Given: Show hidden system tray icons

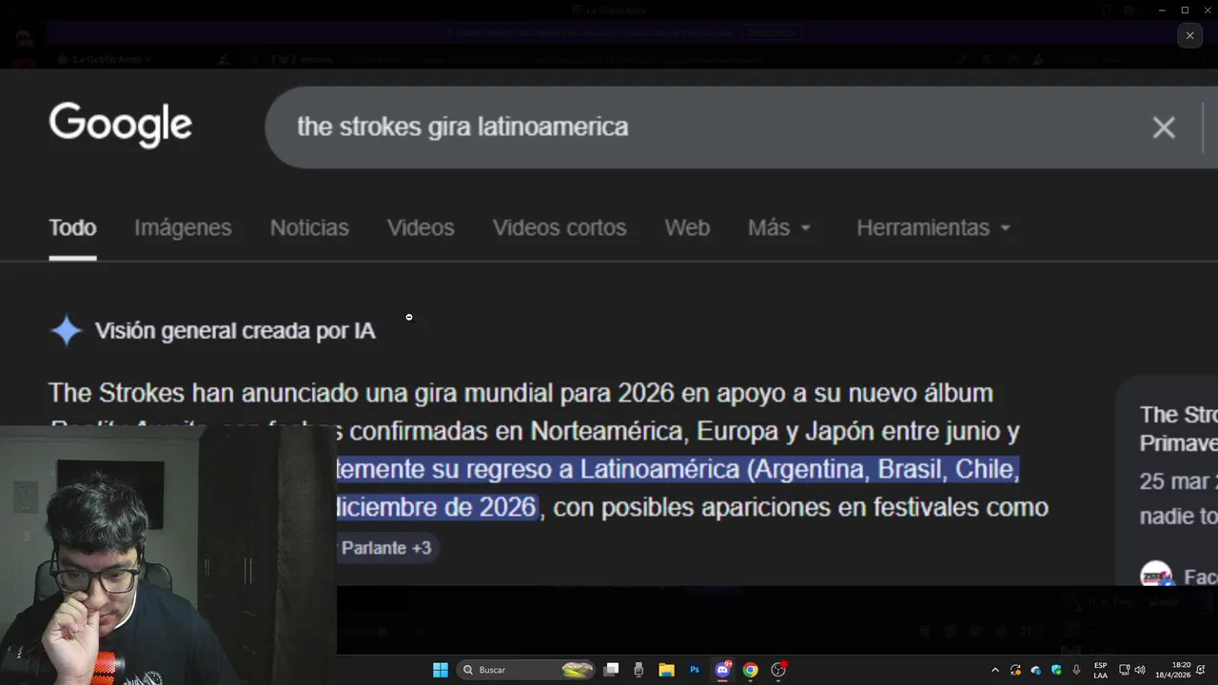Looking at the screenshot, I should [x=995, y=670].
